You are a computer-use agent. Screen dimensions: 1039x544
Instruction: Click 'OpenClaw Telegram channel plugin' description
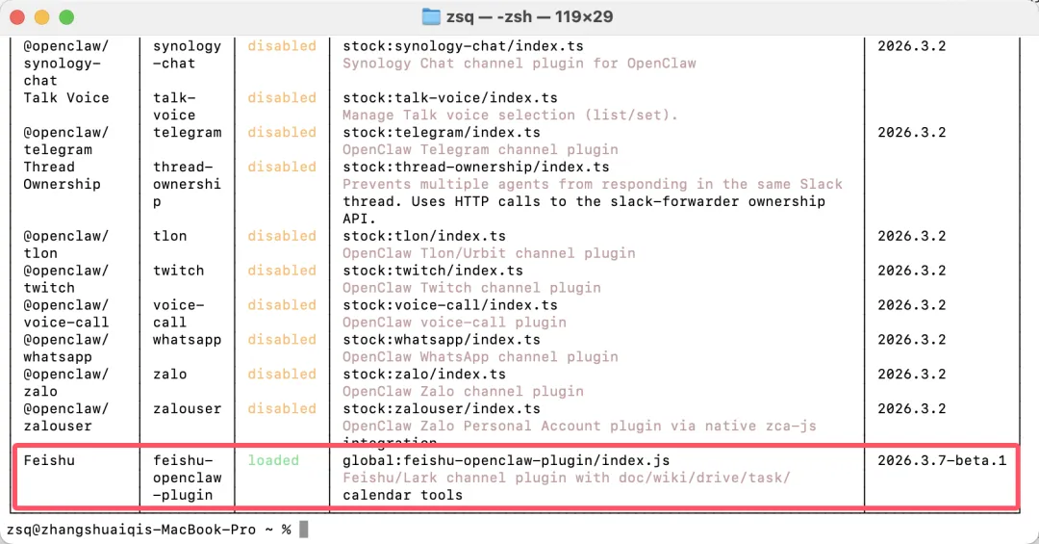coord(480,150)
